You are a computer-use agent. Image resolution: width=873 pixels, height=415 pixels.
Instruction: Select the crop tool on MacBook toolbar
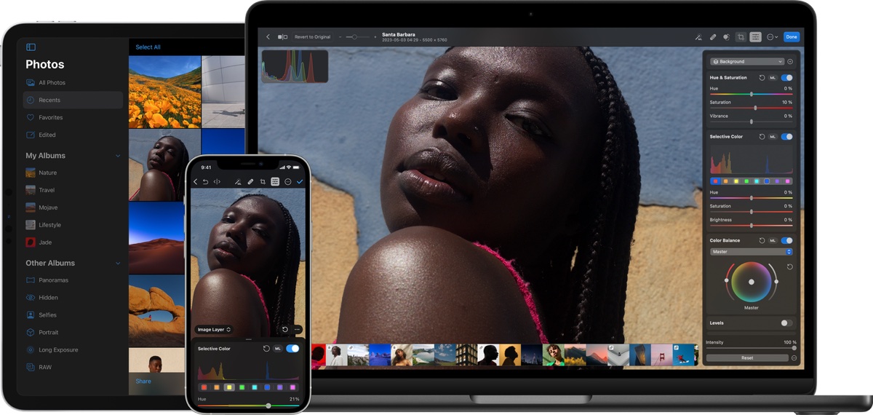[741, 36]
